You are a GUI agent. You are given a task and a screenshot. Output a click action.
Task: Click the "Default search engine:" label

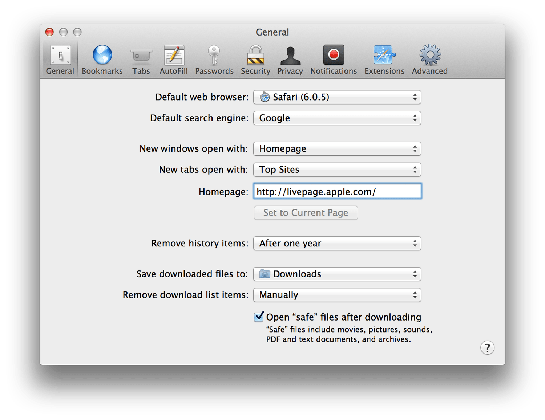199,118
